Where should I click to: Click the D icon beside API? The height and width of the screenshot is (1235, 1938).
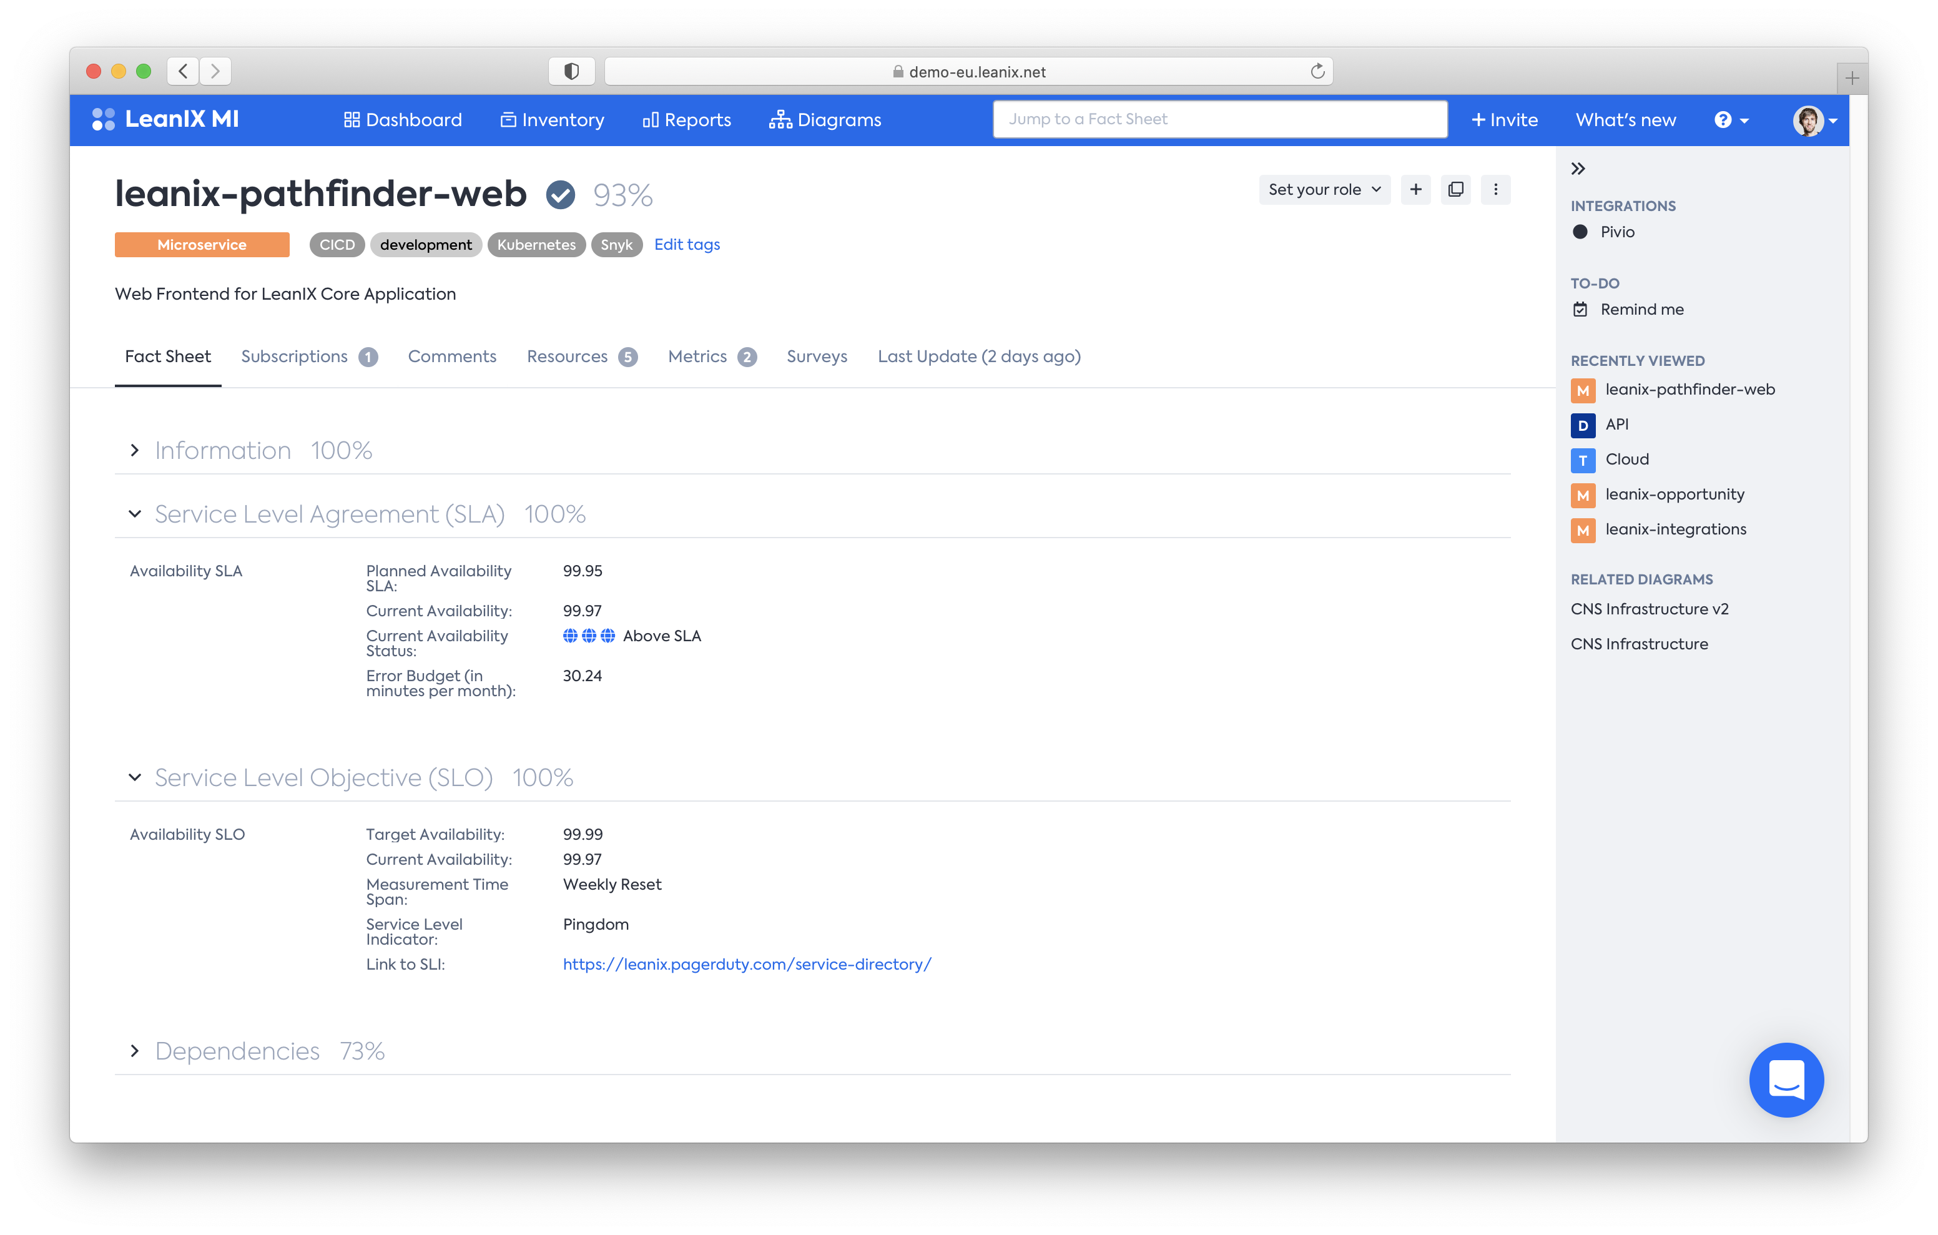click(x=1582, y=425)
